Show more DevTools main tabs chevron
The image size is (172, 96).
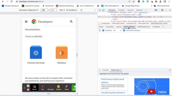click(146, 10)
